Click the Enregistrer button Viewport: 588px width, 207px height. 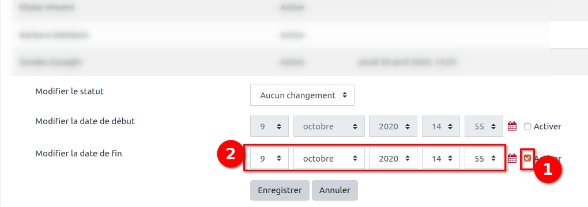click(x=280, y=190)
